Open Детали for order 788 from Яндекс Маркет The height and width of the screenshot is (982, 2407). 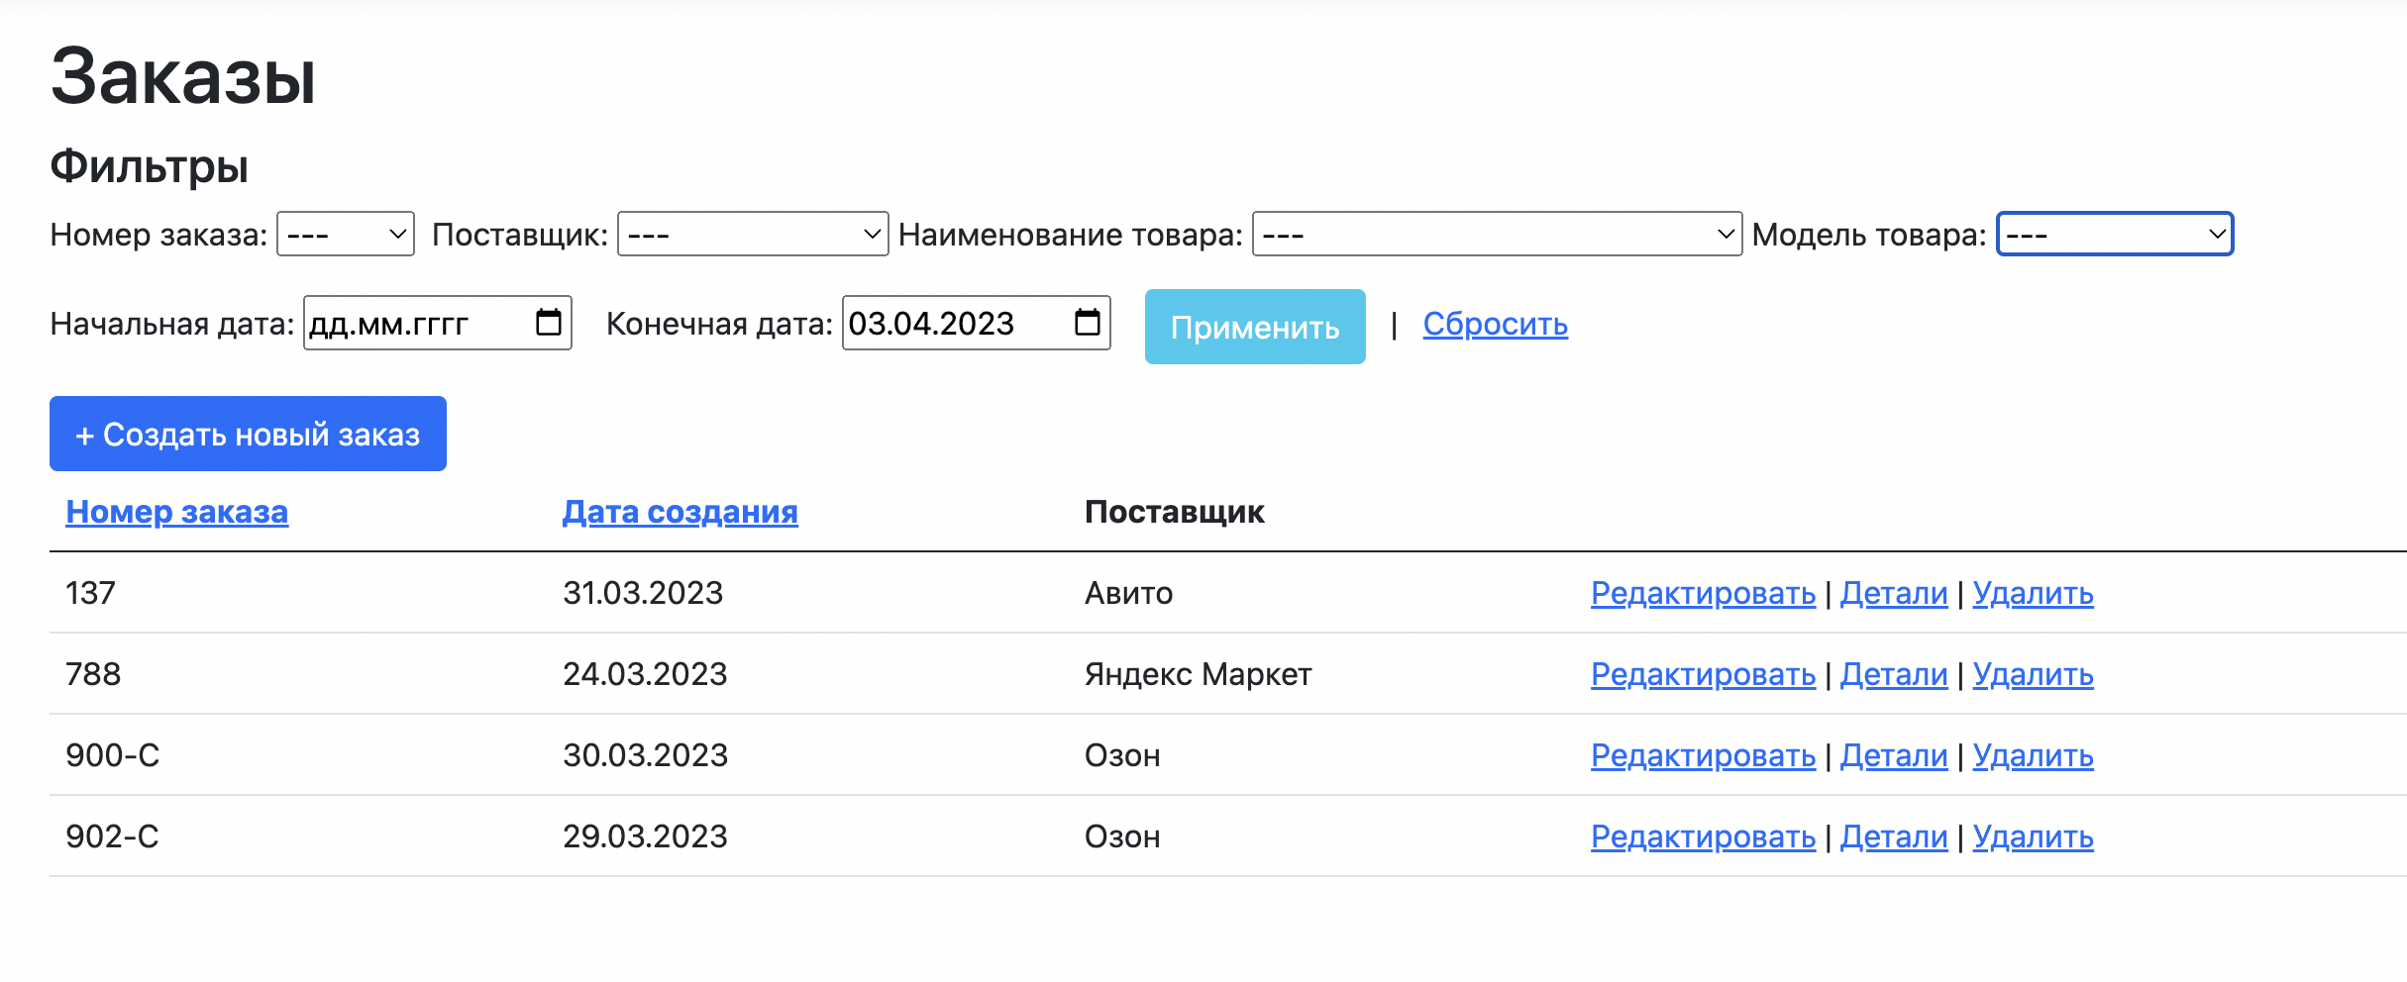1893,674
